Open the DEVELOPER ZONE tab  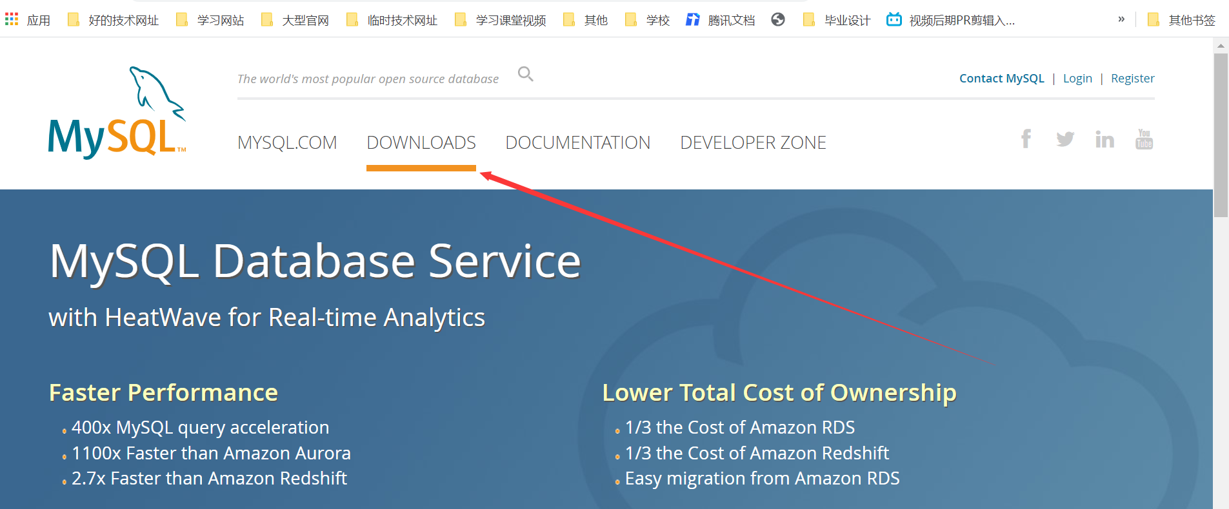(754, 142)
